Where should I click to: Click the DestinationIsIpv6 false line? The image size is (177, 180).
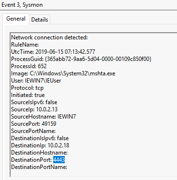click(40, 138)
